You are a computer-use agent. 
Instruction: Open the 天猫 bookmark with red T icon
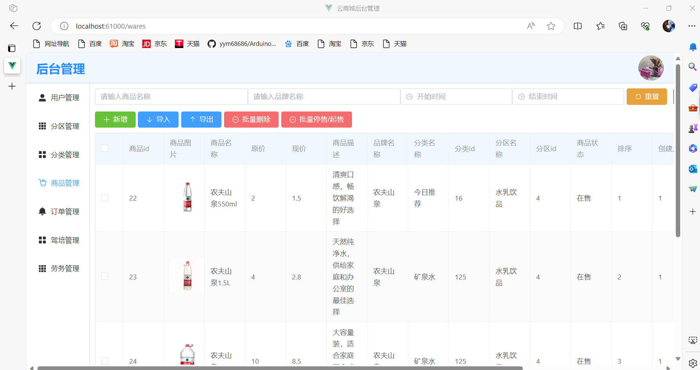point(187,44)
